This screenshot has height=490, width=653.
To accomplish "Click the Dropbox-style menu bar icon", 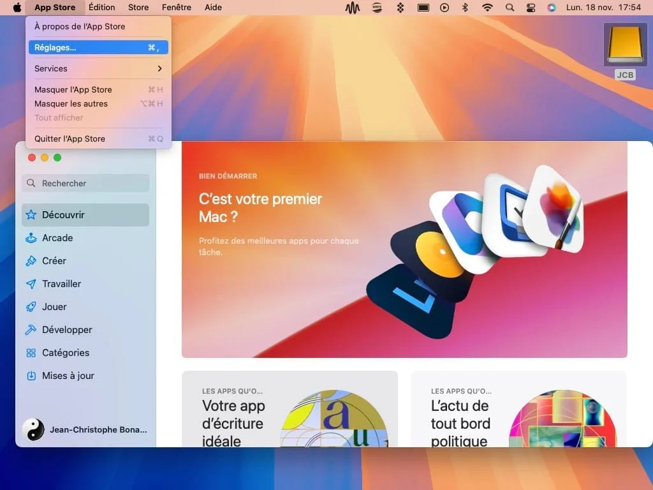I will [x=400, y=8].
